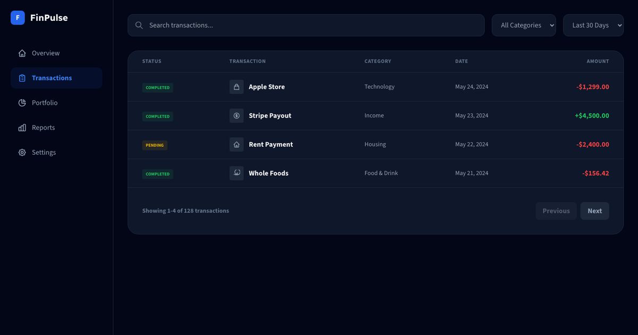Click the CATEGORY column header

pos(377,61)
